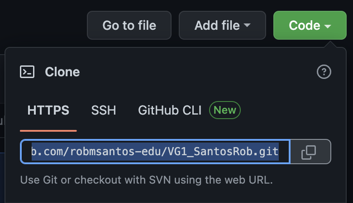Click the caret arrow on Add file
Viewport: 353px width, 203px height.
tap(247, 25)
